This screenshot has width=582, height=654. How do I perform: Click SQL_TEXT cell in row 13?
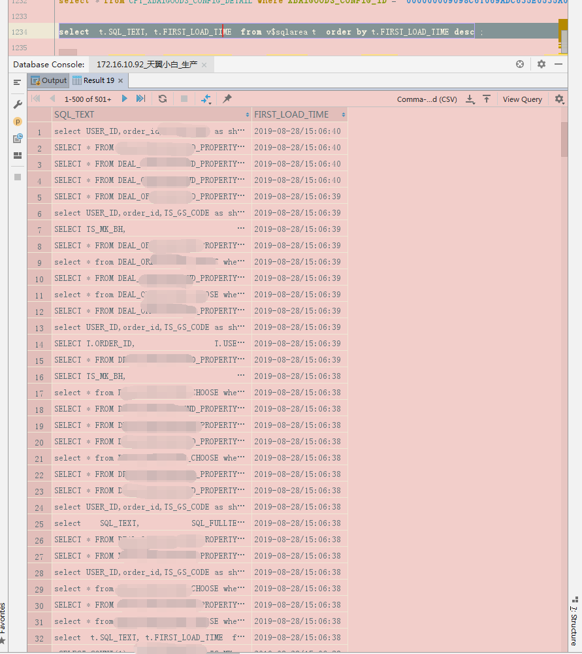pos(152,327)
